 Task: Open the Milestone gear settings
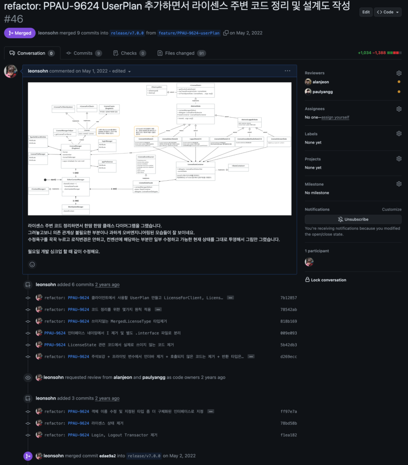(x=398, y=184)
